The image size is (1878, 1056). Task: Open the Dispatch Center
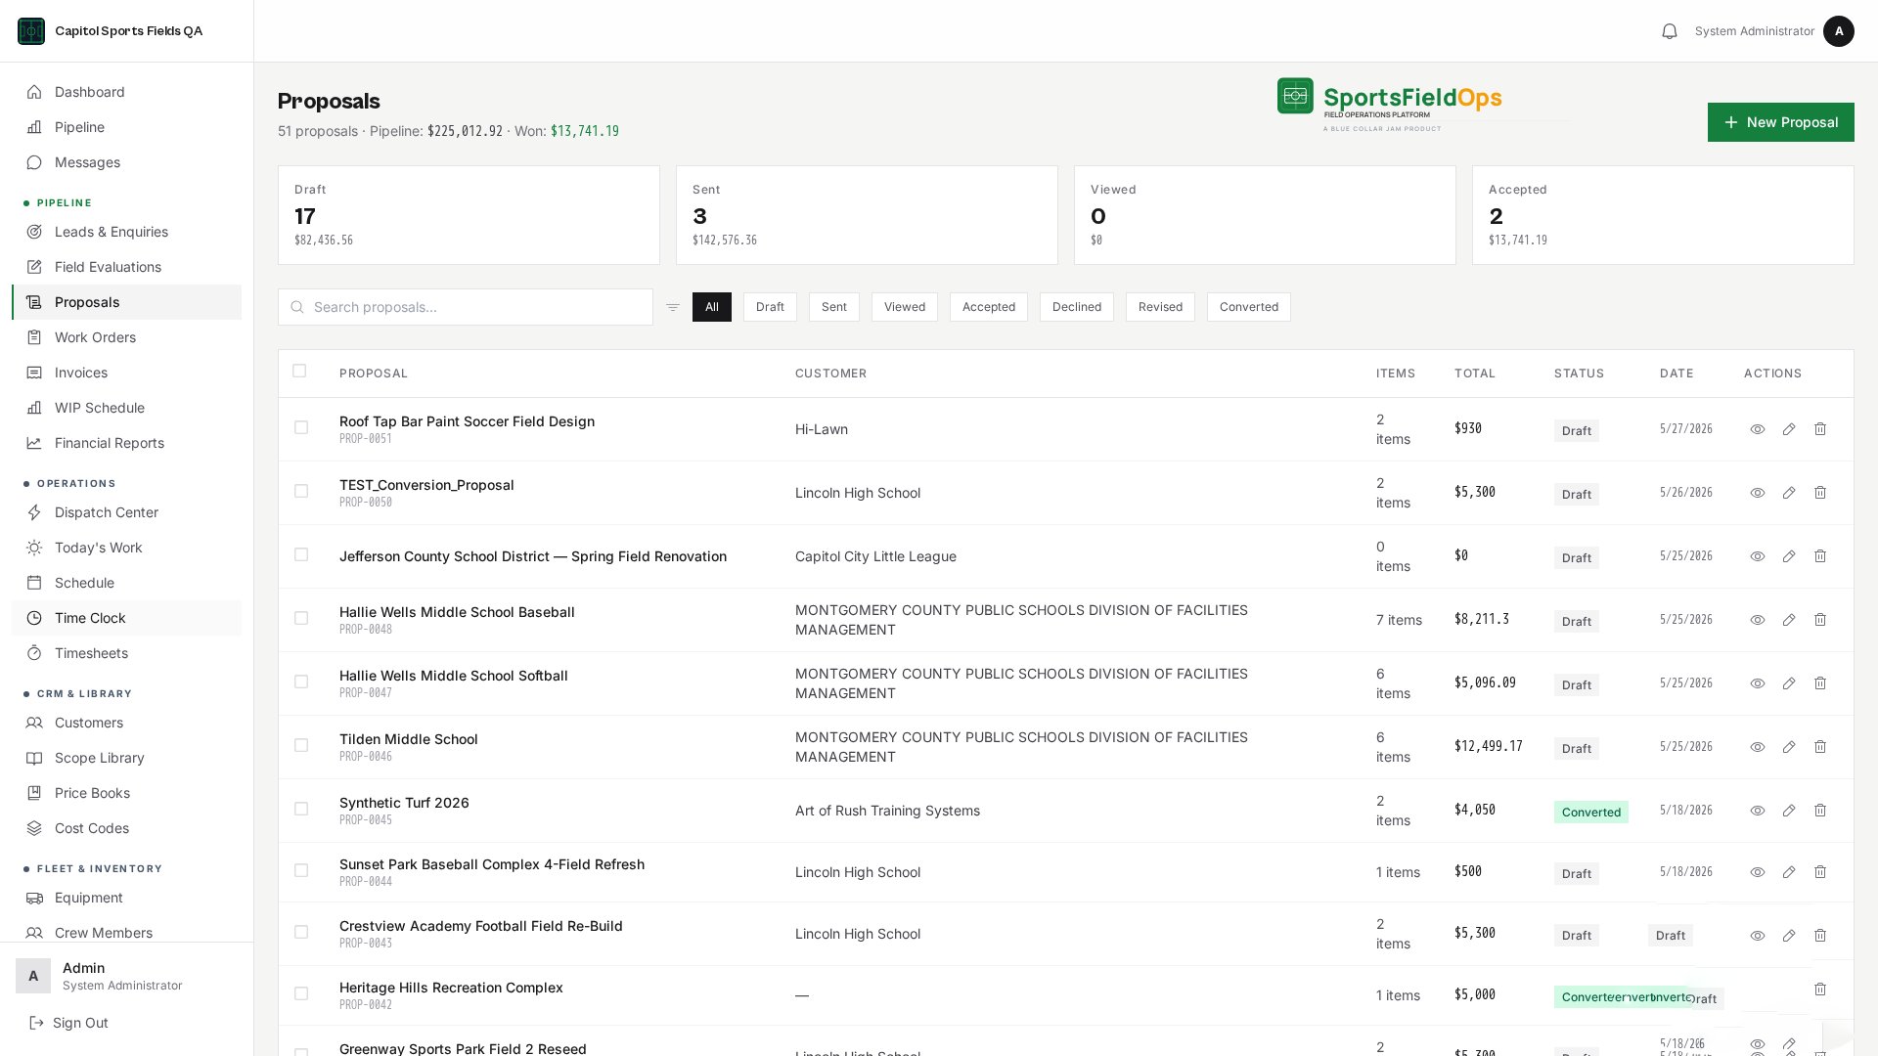pos(126,512)
